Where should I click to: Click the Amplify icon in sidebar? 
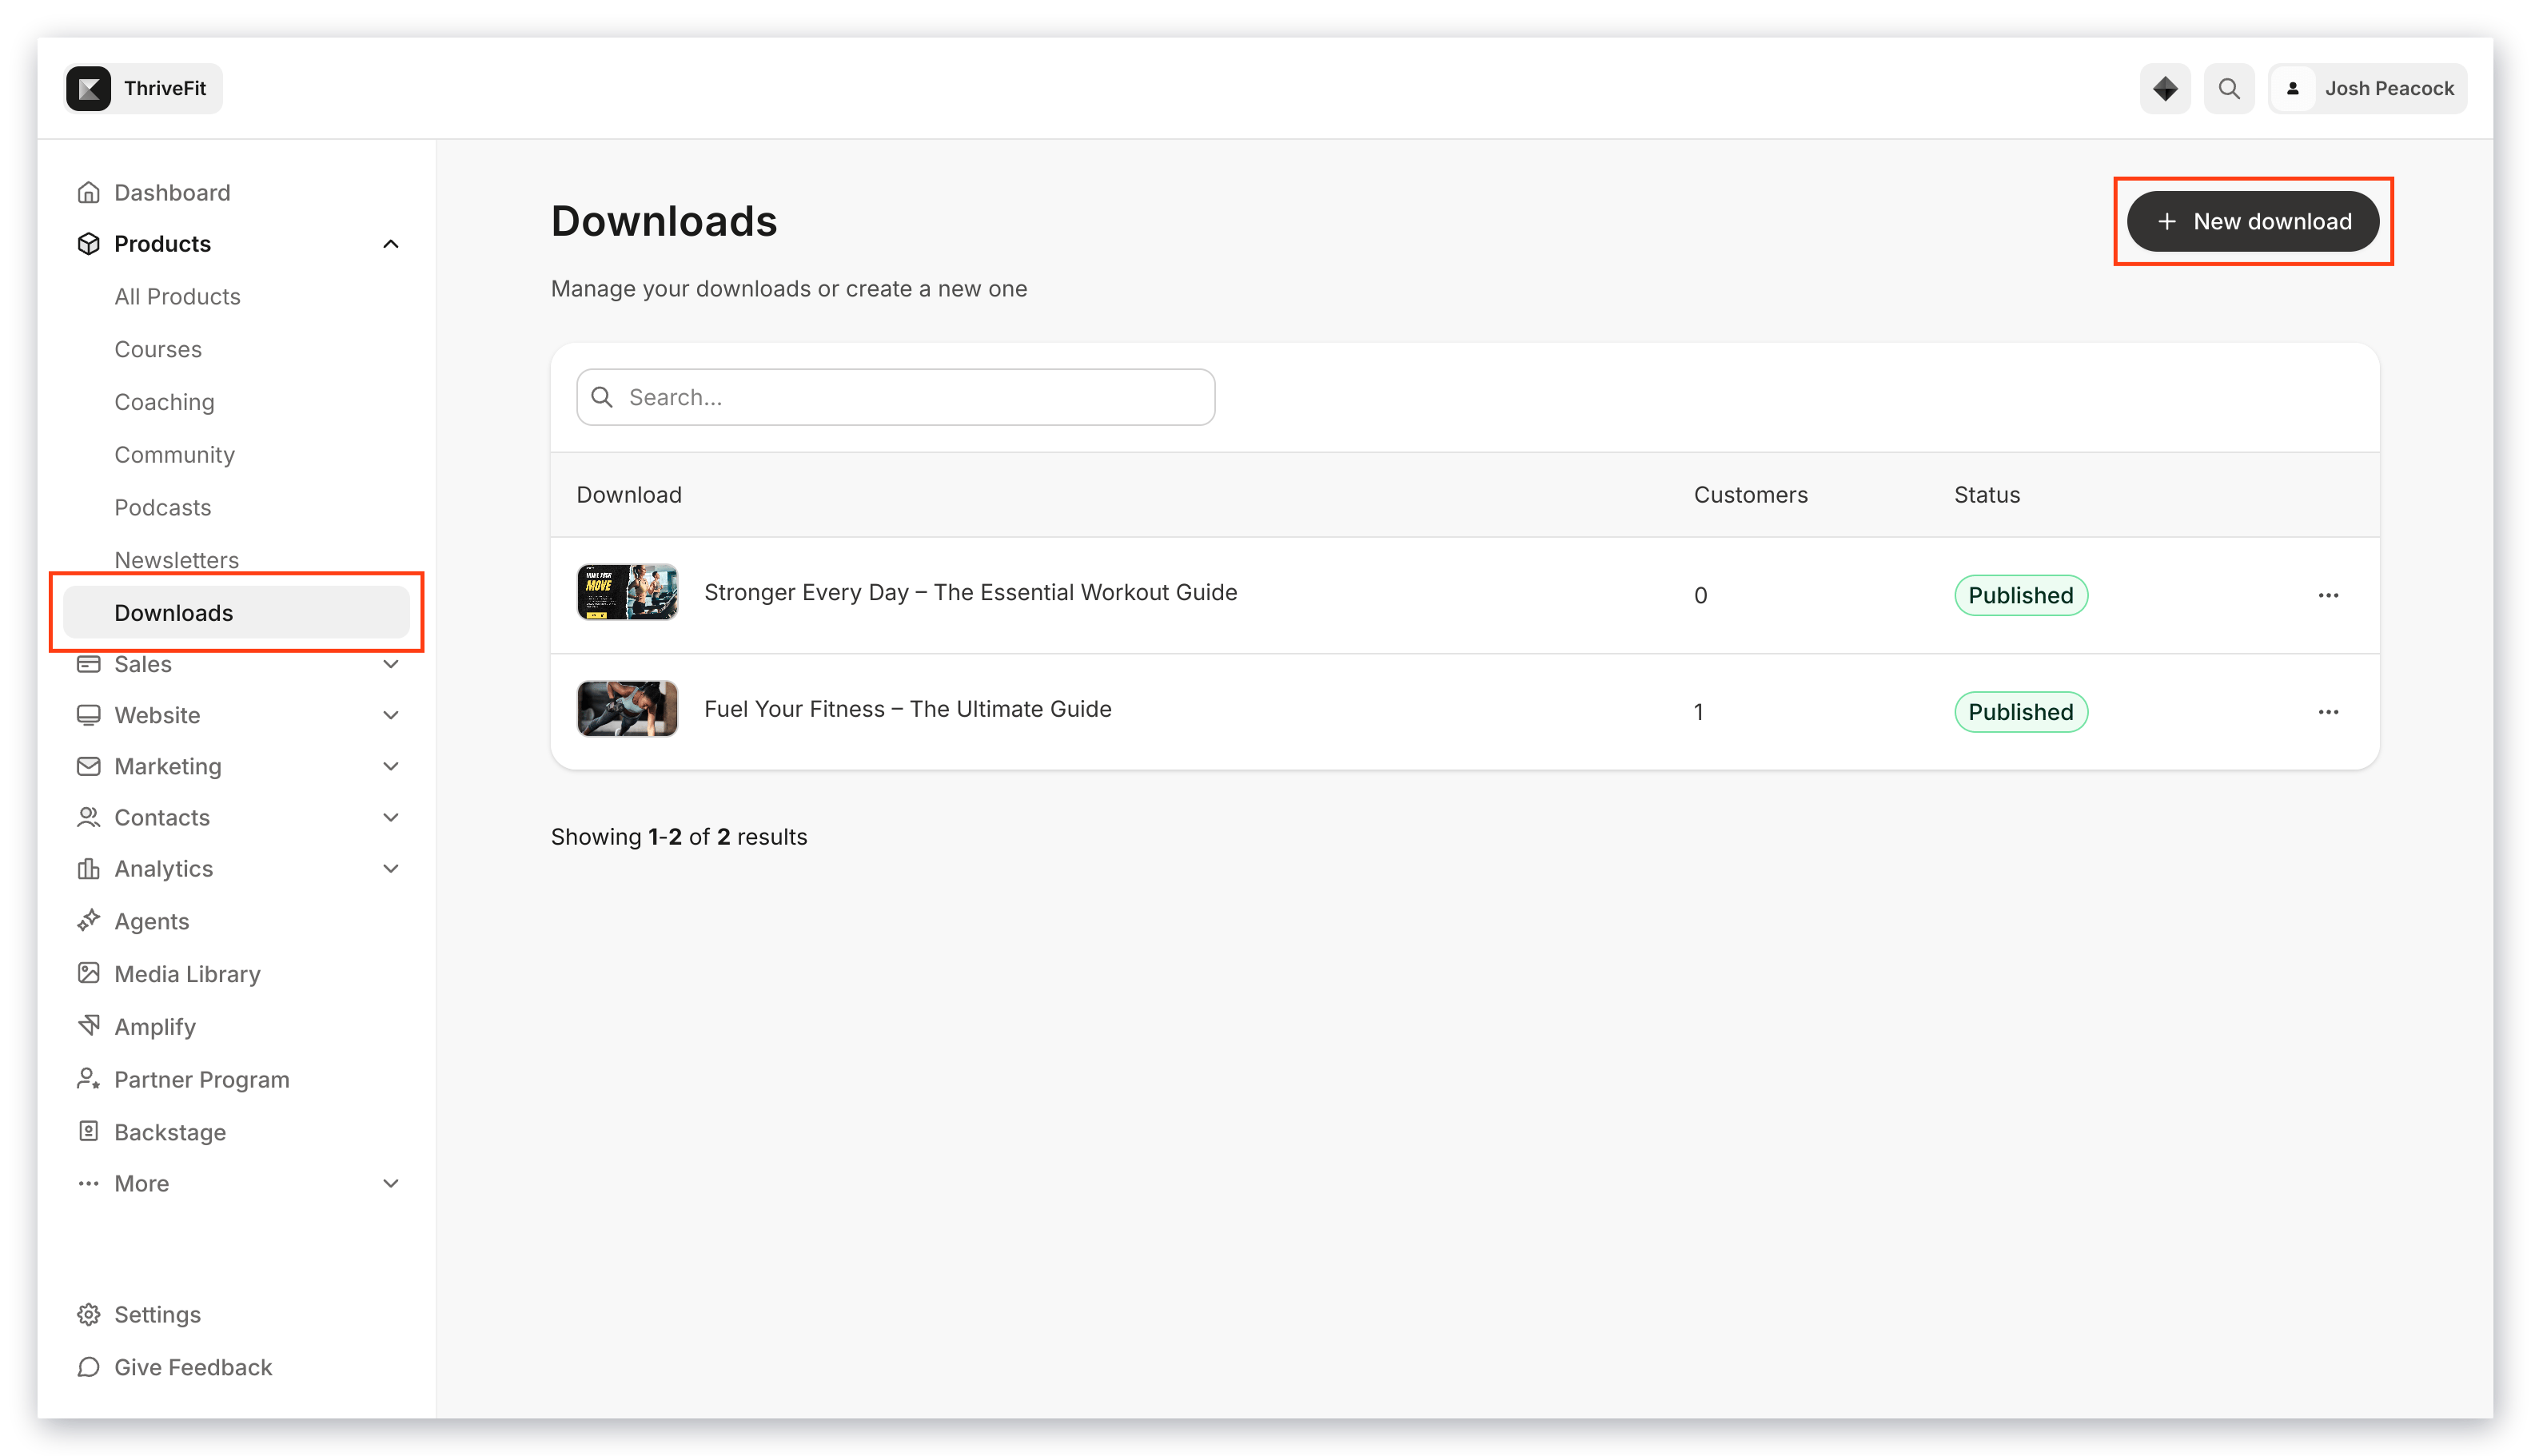point(89,1025)
